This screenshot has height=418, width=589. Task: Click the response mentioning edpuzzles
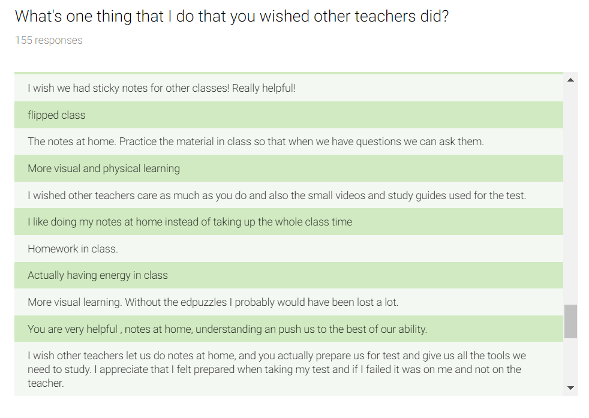(x=213, y=302)
